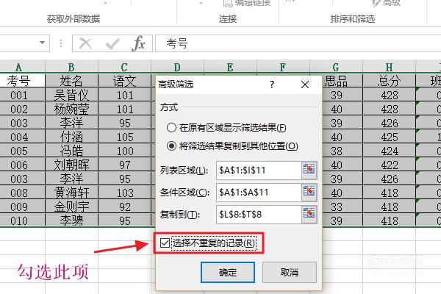Click the cell with name 杨婉莹
The image size is (441, 294).
coord(71,109)
